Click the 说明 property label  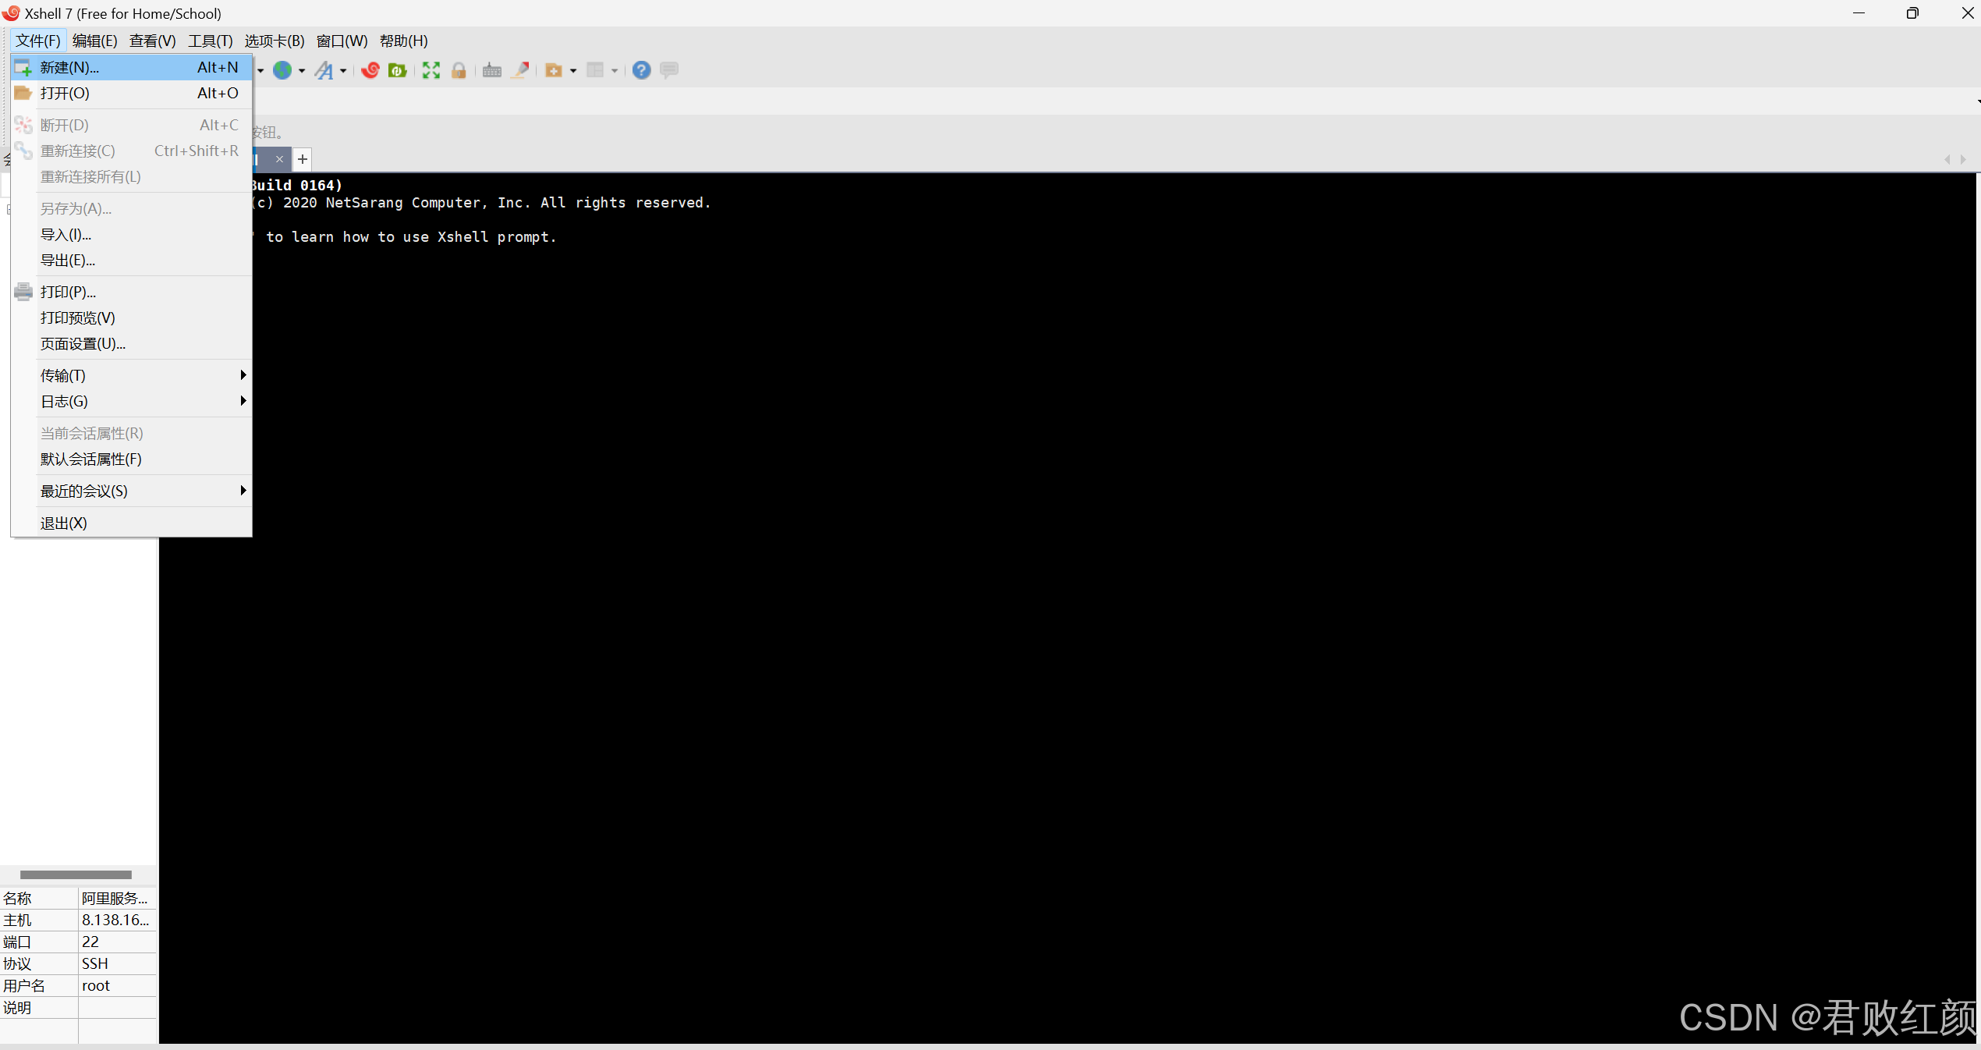[x=17, y=1007]
